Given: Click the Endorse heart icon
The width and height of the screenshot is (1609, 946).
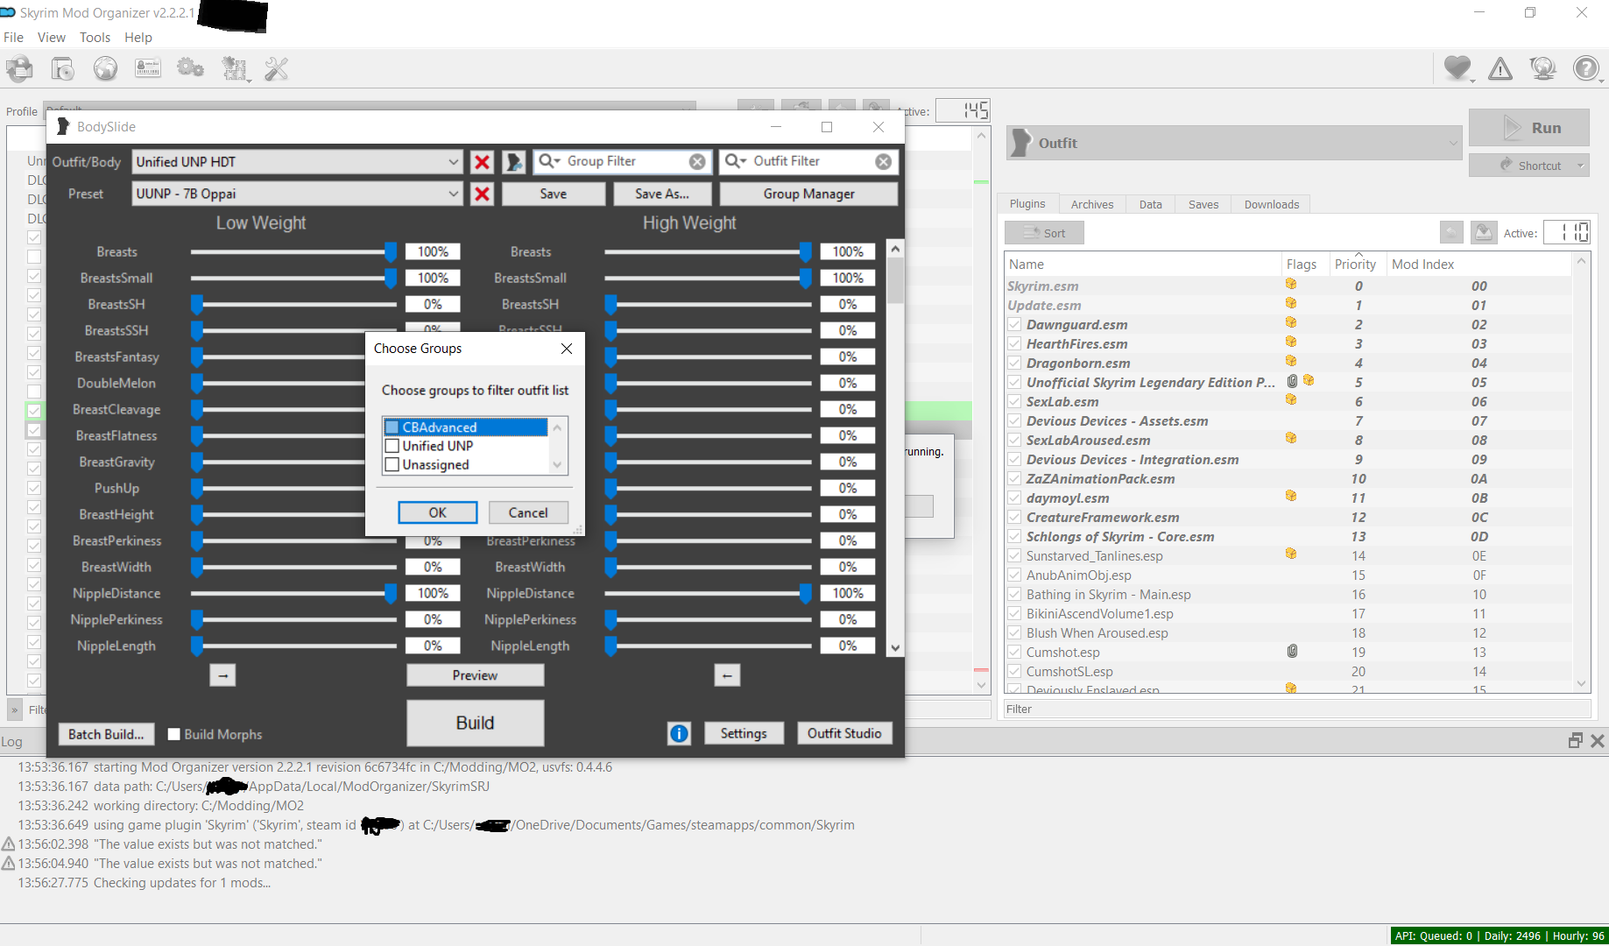Looking at the screenshot, I should click(x=1458, y=68).
